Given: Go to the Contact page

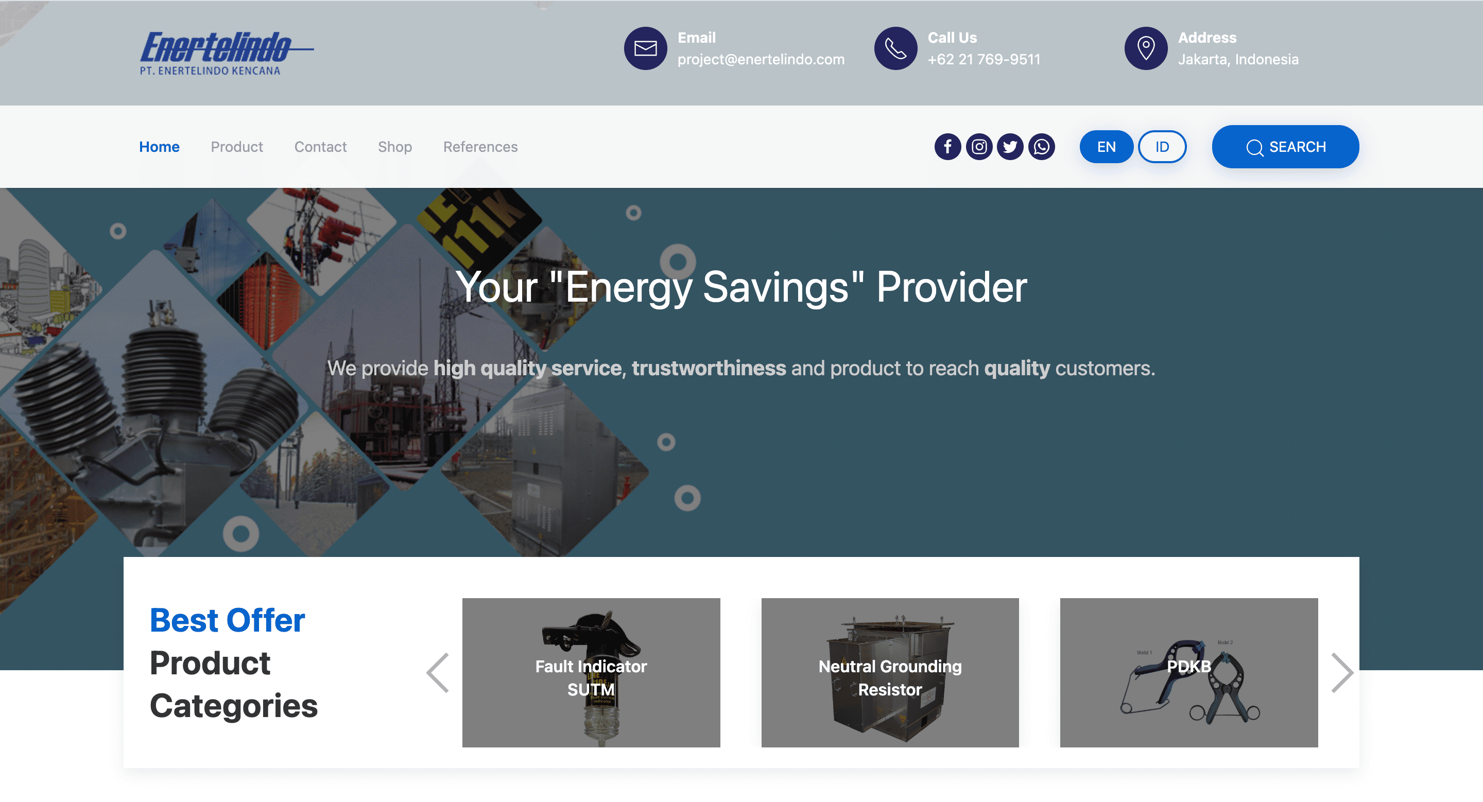Looking at the screenshot, I should (x=320, y=147).
